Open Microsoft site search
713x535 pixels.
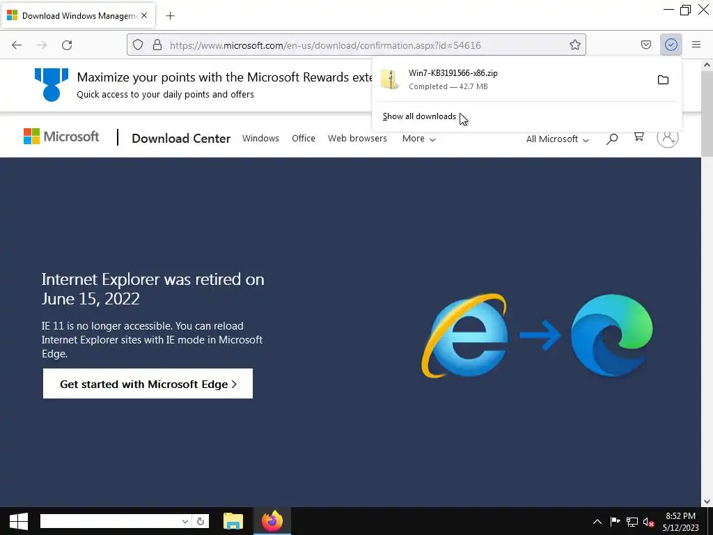coord(612,139)
